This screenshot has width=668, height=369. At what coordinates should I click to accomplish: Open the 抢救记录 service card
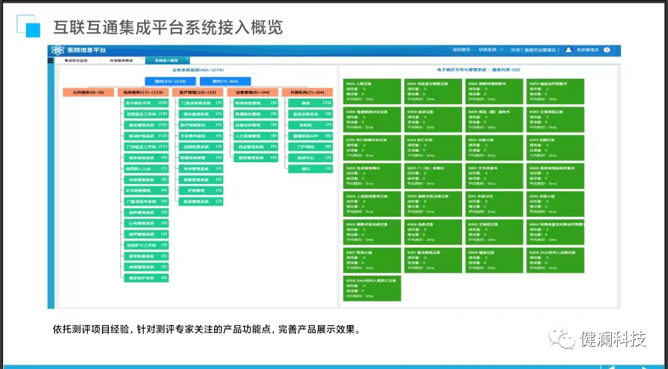coord(433,232)
